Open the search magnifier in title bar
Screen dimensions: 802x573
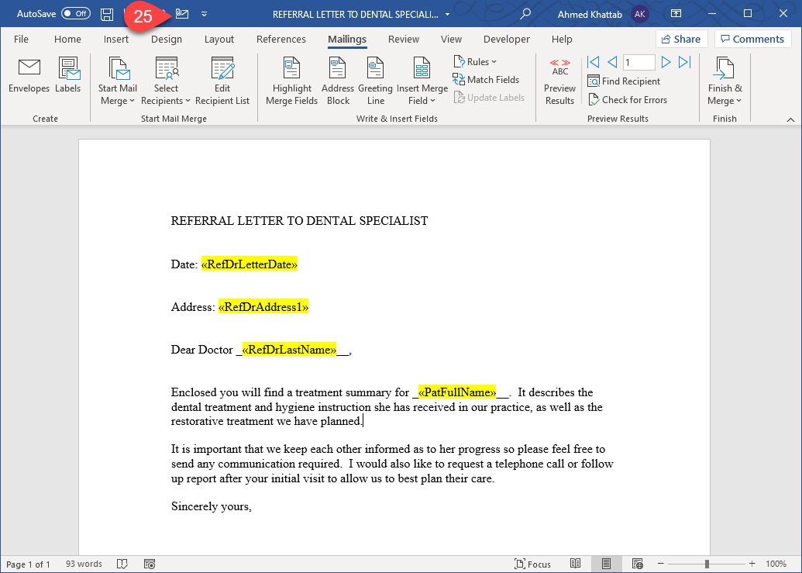click(525, 14)
